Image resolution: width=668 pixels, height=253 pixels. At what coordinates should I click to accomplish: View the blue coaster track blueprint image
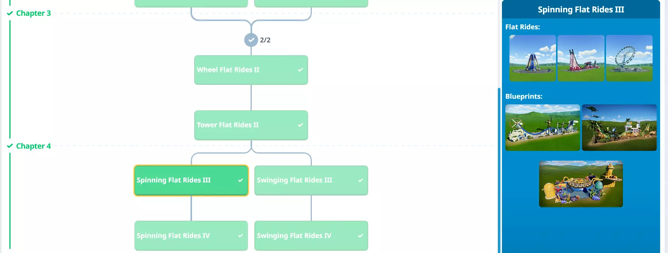(x=543, y=128)
